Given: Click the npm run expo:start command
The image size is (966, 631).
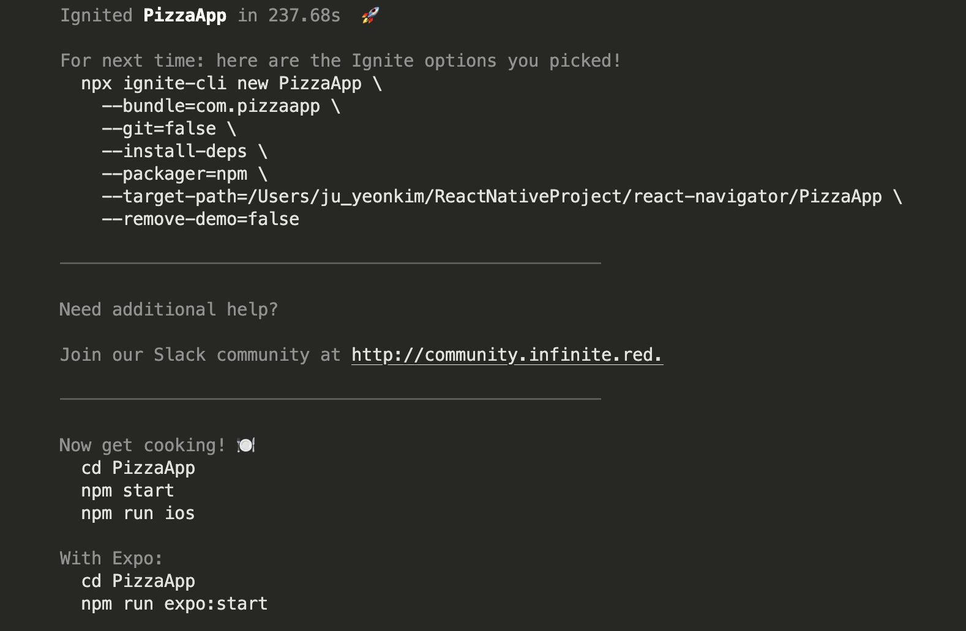Looking at the screenshot, I should click(x=174, y=604).
